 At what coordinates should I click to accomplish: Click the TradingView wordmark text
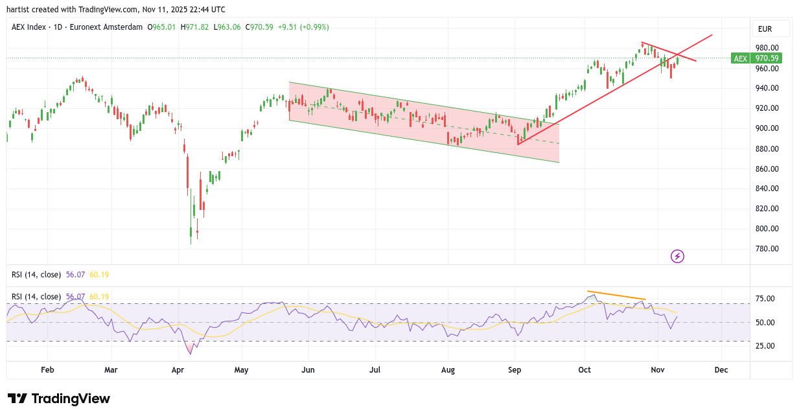[71, 399]
